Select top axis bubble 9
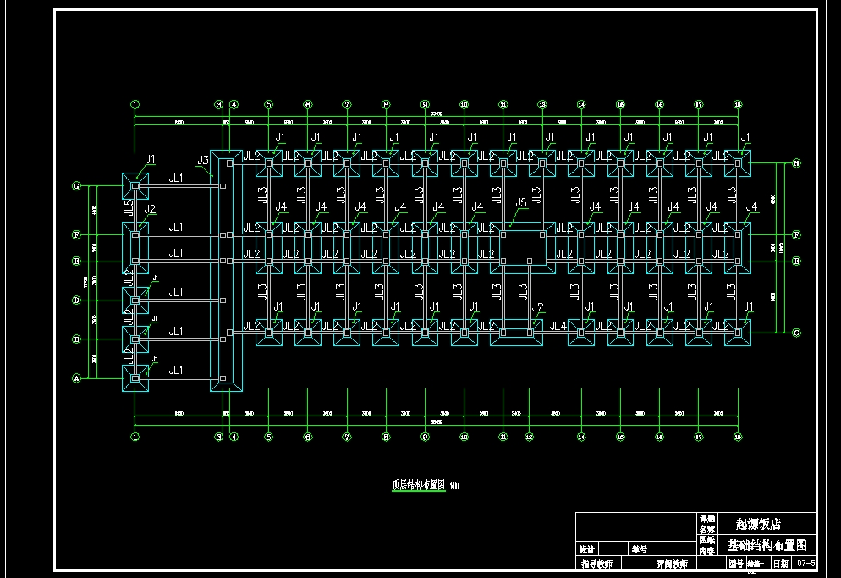The image size is (841, 578). tap(426, 105)
